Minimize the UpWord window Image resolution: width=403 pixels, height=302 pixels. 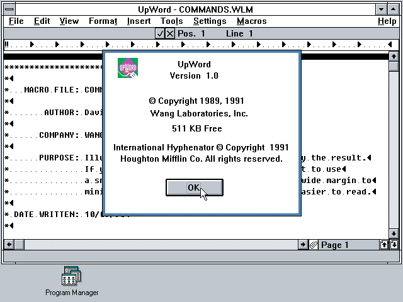coord(381,9)
